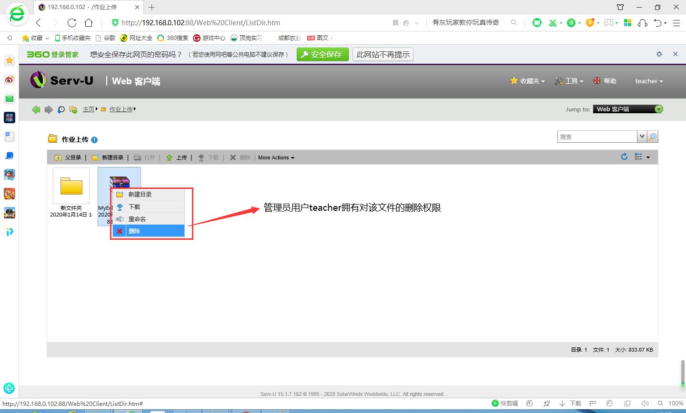
Task: Click the page vertical scrollbar
Action: coord(683,374)
